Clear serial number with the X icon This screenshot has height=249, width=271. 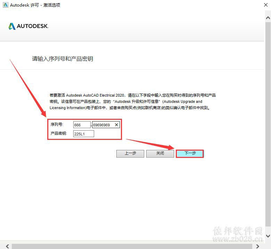116,125
